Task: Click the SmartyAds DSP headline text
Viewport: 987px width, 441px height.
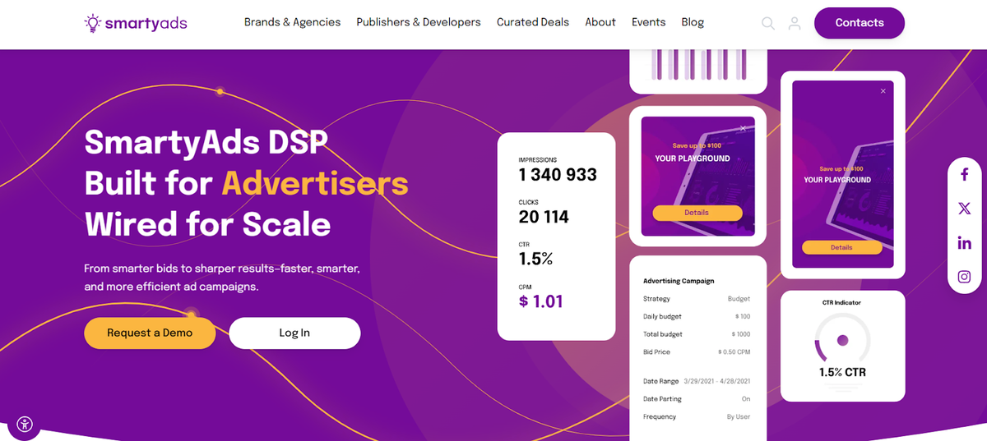Action: pos(206,144)
